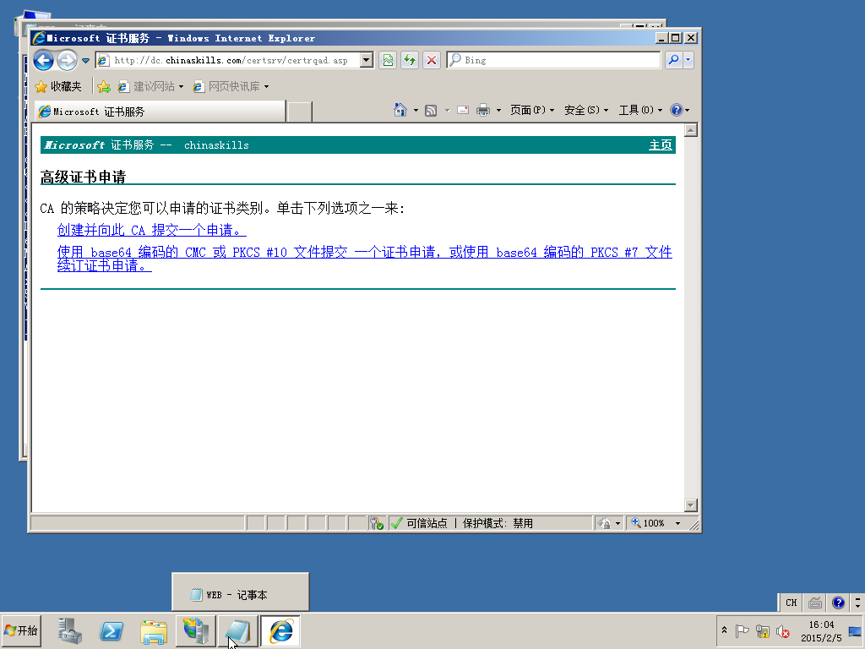Toggle the compatibility view icon
This screenshot has height=649, width=865.
[389, 60]
